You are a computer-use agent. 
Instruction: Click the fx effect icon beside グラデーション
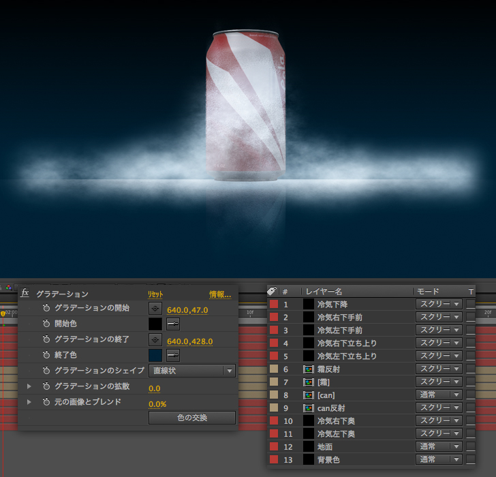[x=25, y=293]
